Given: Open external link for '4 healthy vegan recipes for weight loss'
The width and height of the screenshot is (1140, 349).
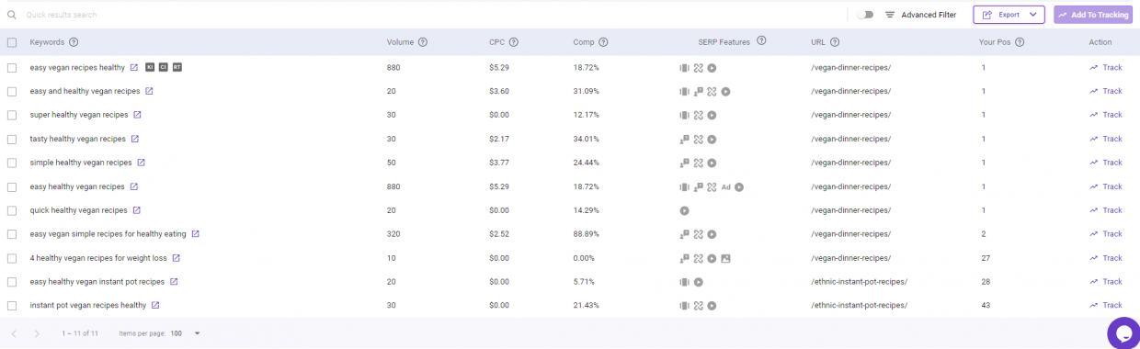Looking at the screenshot, I should [x=177, y=258].
